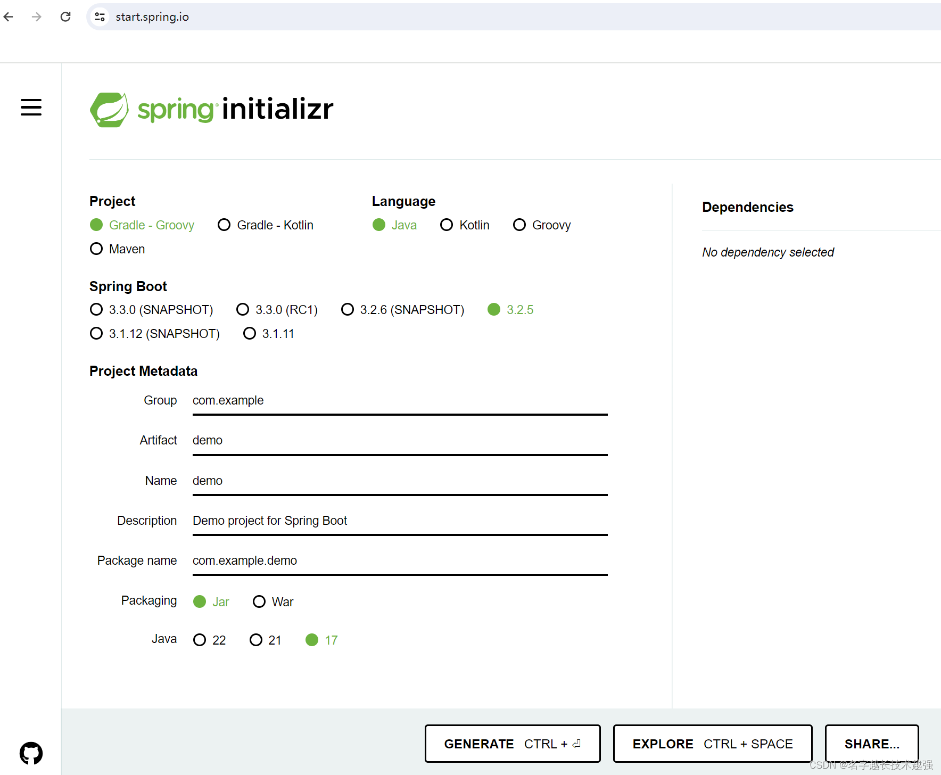Click the Project heading
This screenshot has height=775, width=941.
pyautogui.click(x=112, y=201)
